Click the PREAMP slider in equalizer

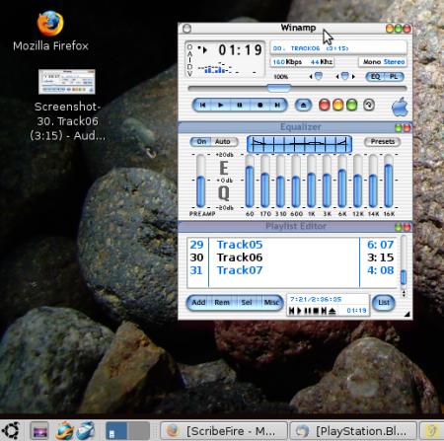pyautogui.click(x=200, y=181)
